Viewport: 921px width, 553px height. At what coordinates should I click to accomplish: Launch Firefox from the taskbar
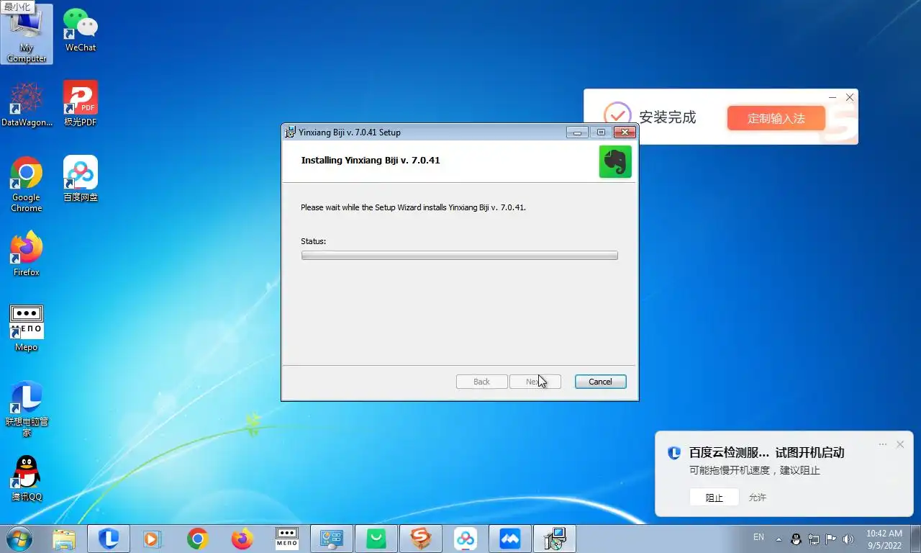point(242,539)
